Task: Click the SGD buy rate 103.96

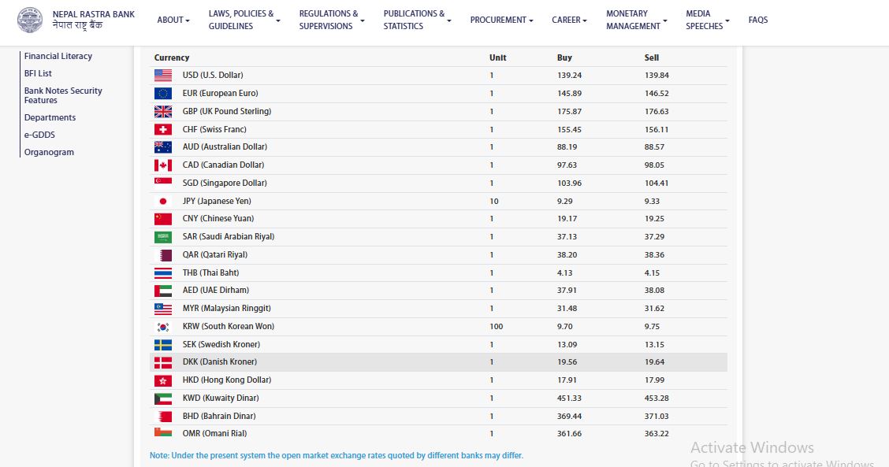Action: coord(569,183)
